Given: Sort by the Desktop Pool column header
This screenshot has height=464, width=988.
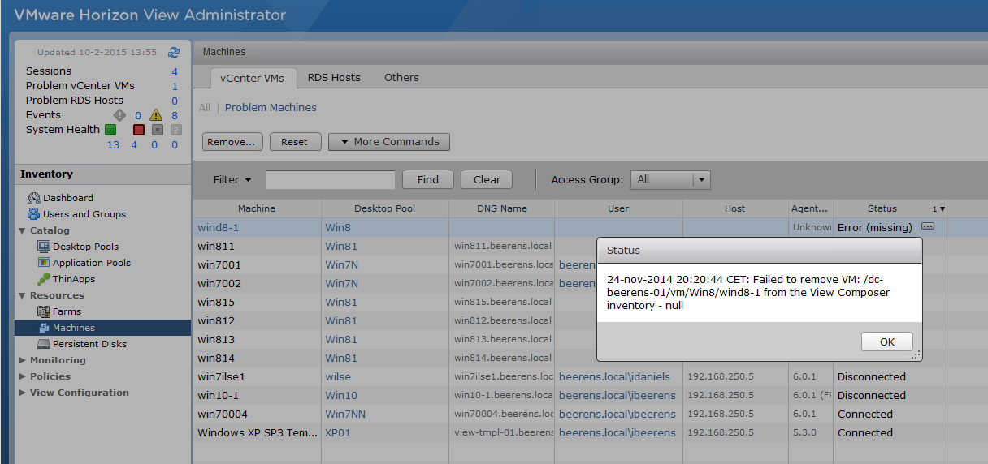Looking at the screenshot, I should click(385, 208).
